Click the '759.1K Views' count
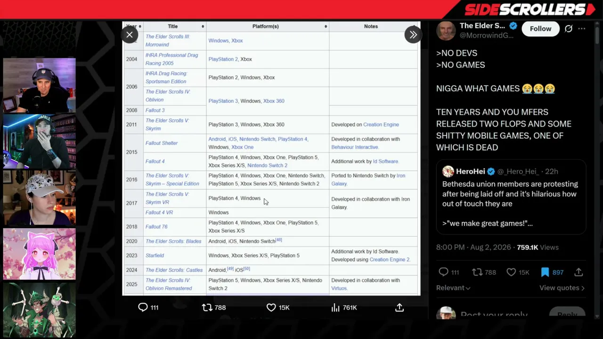The height and width of the screenshot is (339, 603). tap(538, 247)
